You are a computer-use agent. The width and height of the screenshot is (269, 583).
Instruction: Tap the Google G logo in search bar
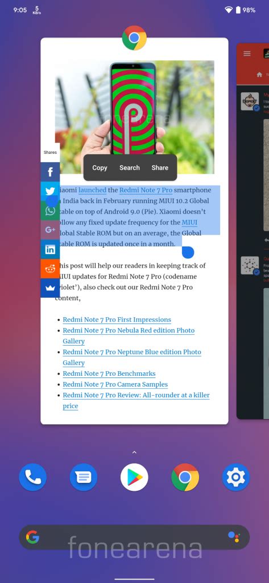click(32, 537)
